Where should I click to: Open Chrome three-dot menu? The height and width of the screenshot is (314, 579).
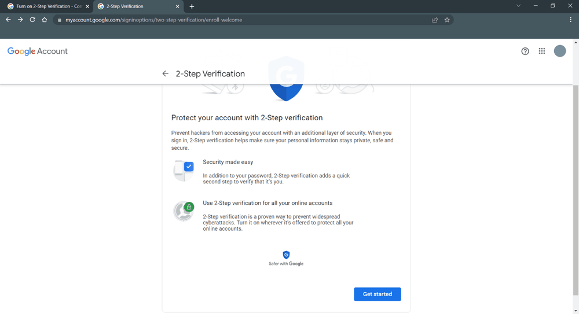(570, 20)
